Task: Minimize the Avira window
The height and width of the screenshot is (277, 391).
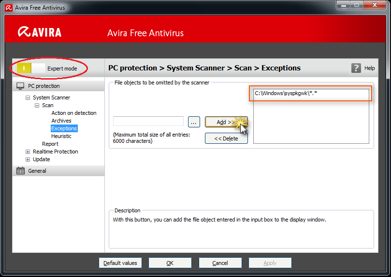Action: tap(343, 5)
